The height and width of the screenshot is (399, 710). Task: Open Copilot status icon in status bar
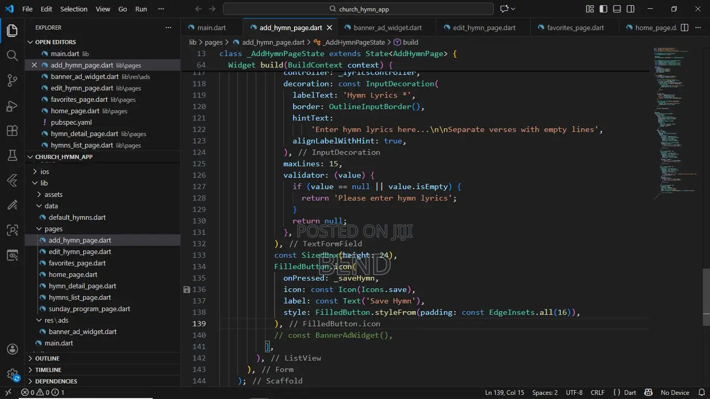point(648,393)
